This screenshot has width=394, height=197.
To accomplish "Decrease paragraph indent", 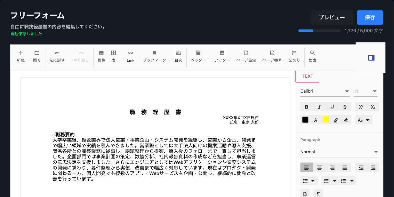I will click(x=361, y=168).
